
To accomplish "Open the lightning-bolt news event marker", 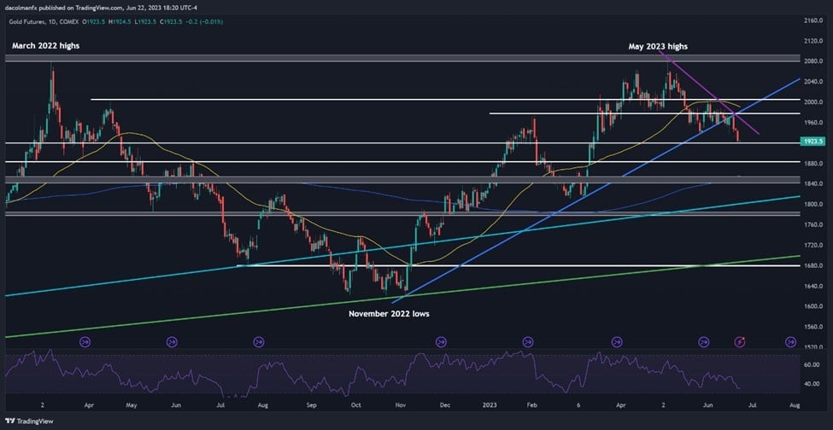I will 740,342.
